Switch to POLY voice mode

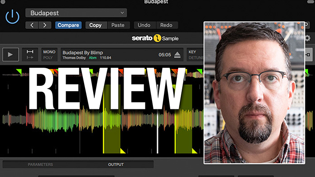[49, 58]
